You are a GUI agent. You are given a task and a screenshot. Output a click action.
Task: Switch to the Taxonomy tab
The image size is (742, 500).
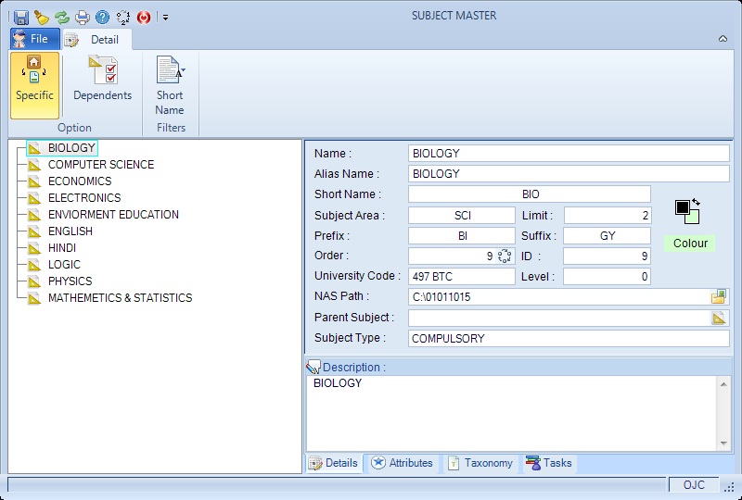480,463
